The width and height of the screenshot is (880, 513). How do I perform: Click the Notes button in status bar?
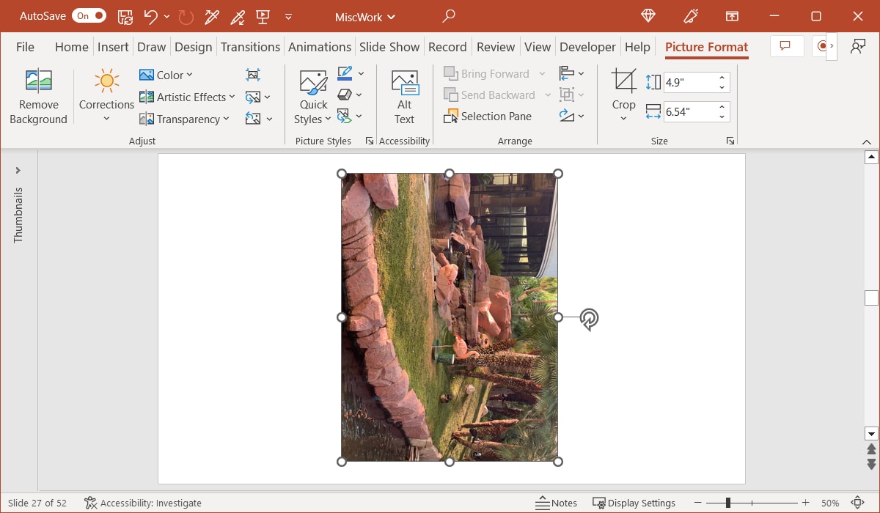click(x=556, y=503)
